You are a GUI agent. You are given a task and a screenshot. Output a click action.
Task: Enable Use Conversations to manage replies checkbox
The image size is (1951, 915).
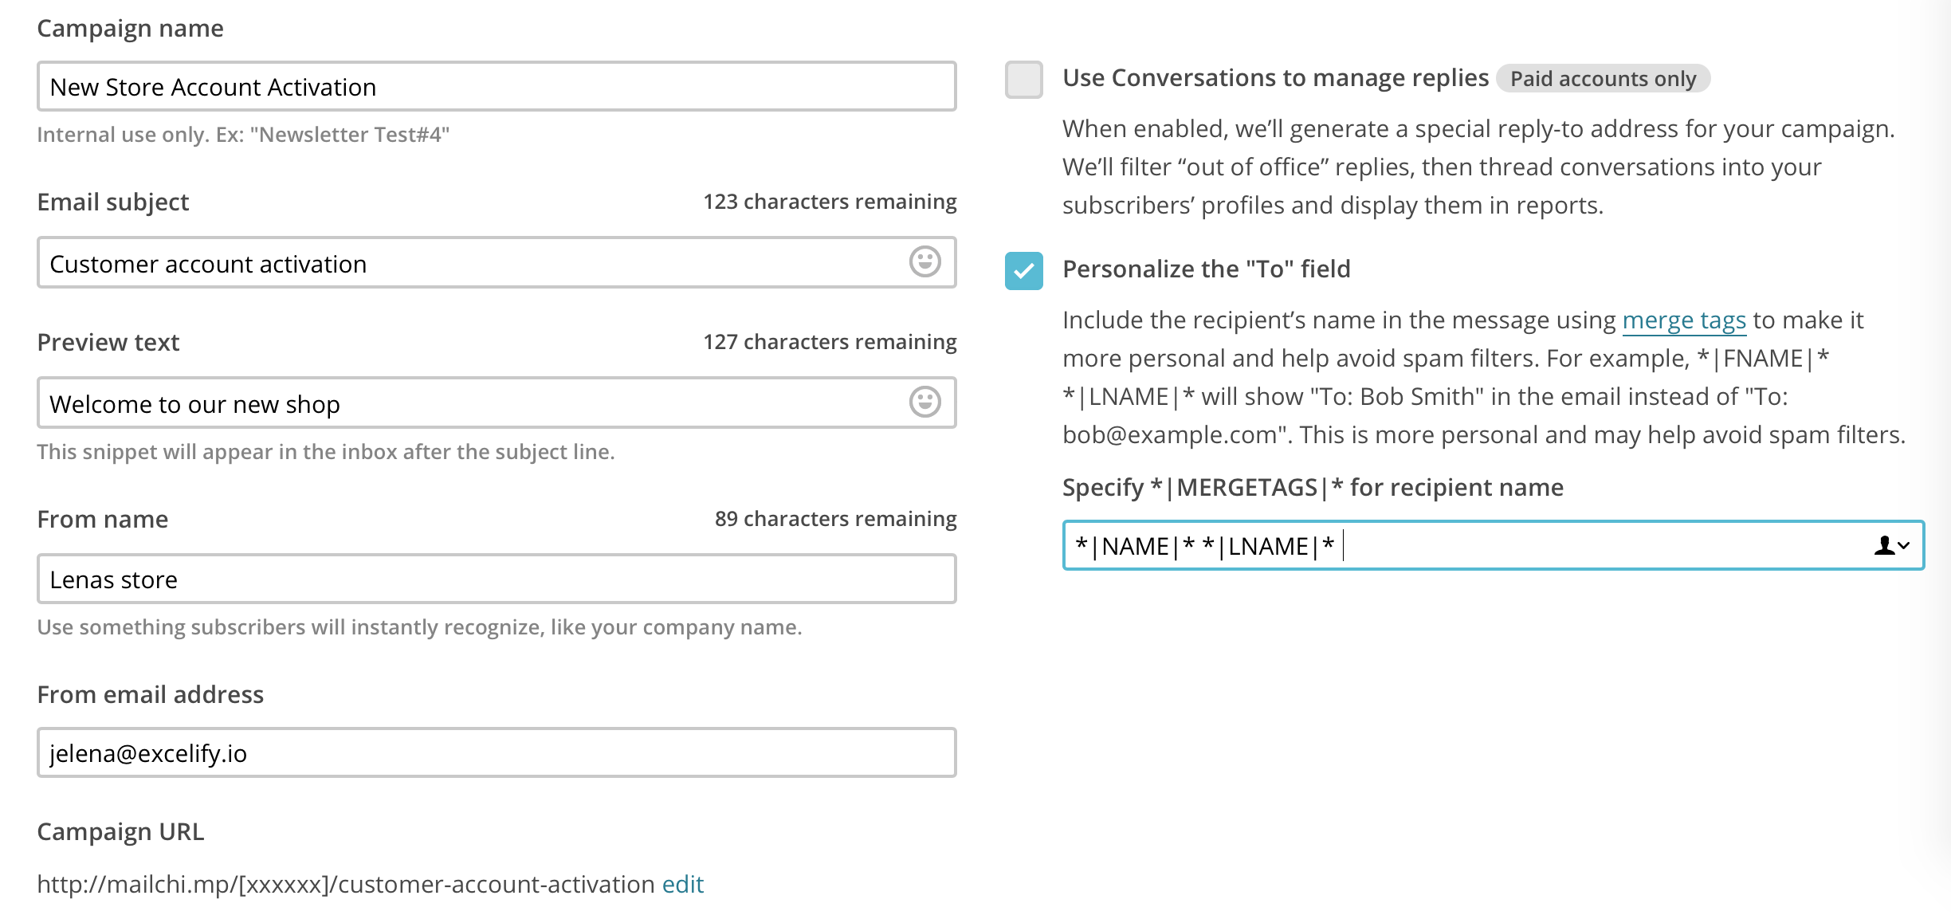click(x=1024, y=80)
